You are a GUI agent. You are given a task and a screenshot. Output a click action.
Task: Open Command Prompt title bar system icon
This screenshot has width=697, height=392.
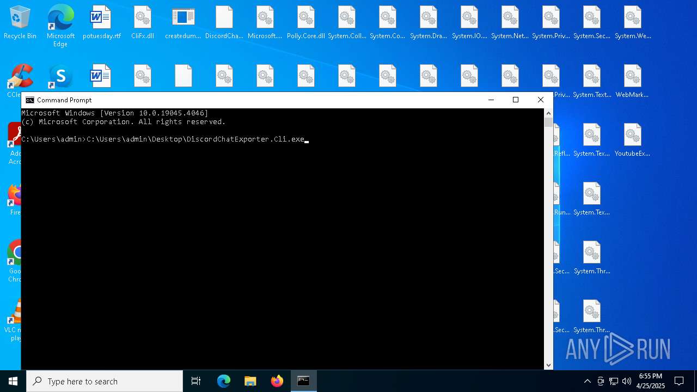tap(30, 100)
